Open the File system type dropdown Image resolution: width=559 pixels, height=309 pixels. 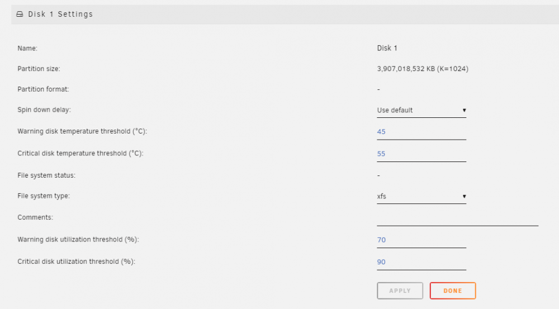pos(421,196)
